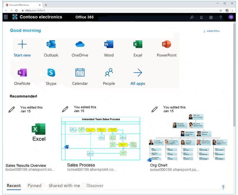This screenshot has height=195, width=238.
Task: Open the app launcher waffle icon
Action: tap(6, 17)
